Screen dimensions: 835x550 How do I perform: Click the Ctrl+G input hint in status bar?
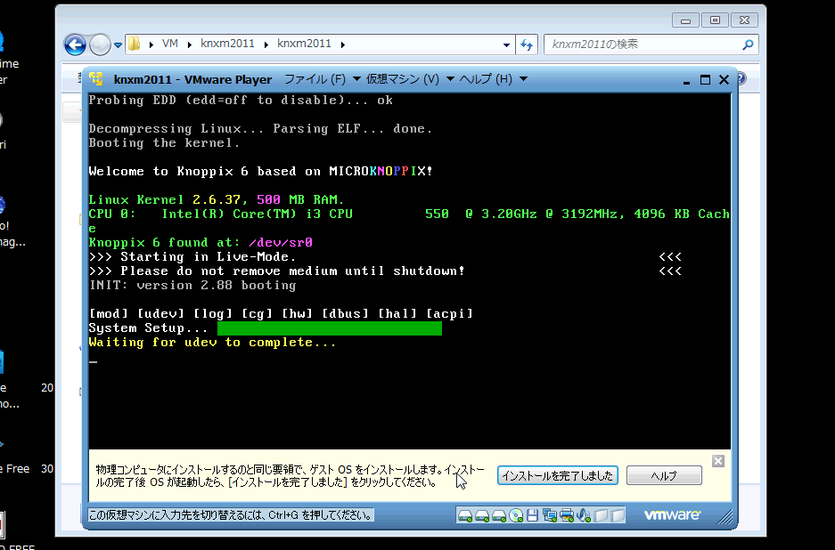(230, 515)
